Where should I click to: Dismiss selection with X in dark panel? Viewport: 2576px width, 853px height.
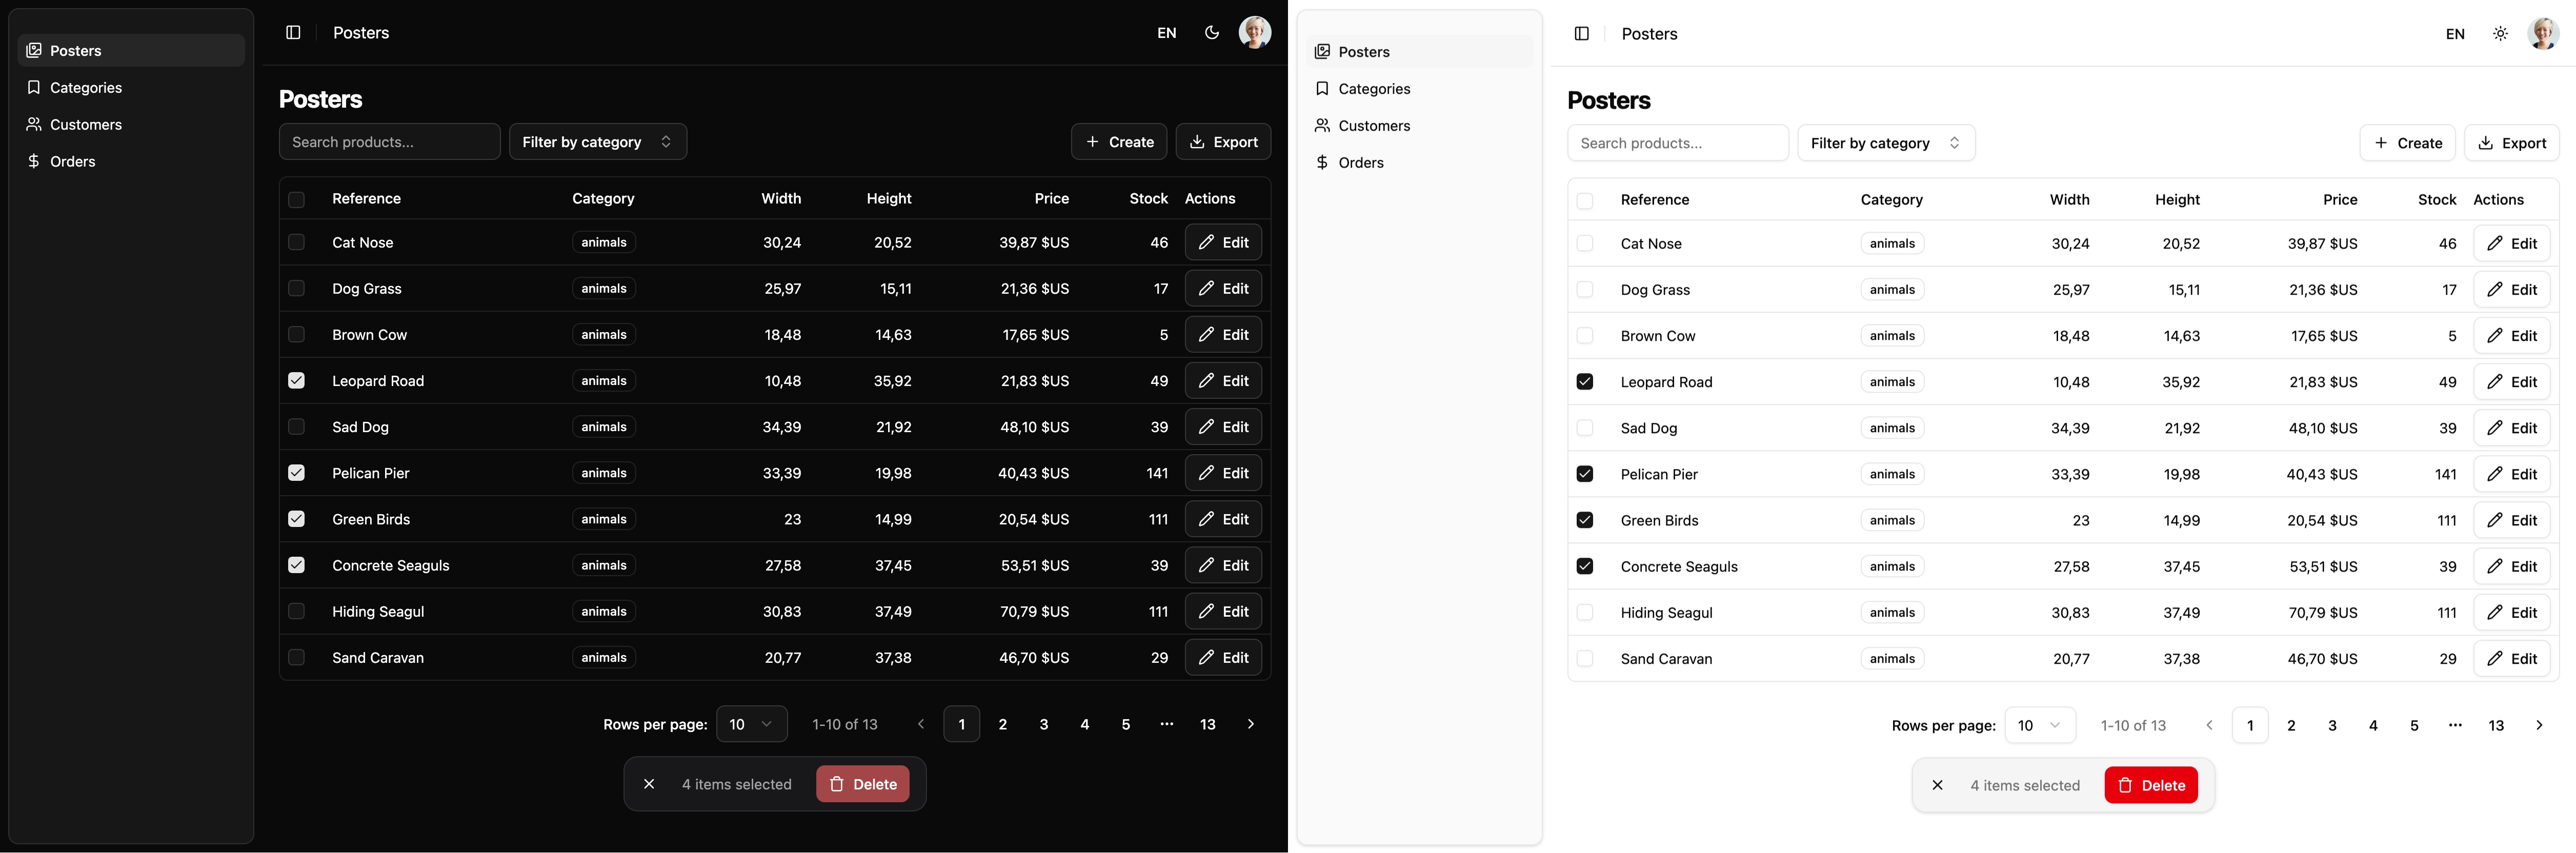point(649,784)
